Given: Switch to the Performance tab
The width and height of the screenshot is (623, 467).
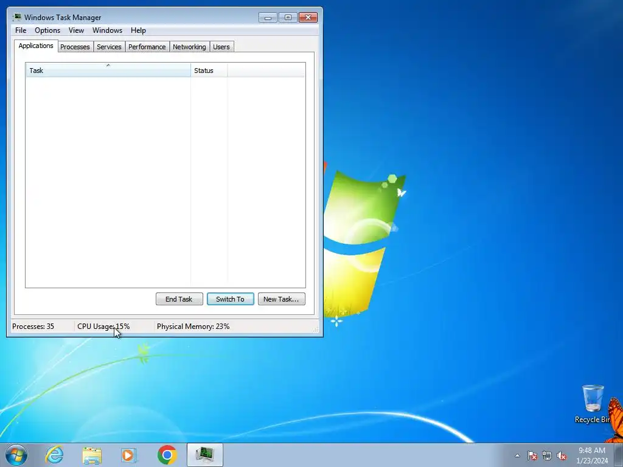Looking at the screenshot, I should click(147, 47).
